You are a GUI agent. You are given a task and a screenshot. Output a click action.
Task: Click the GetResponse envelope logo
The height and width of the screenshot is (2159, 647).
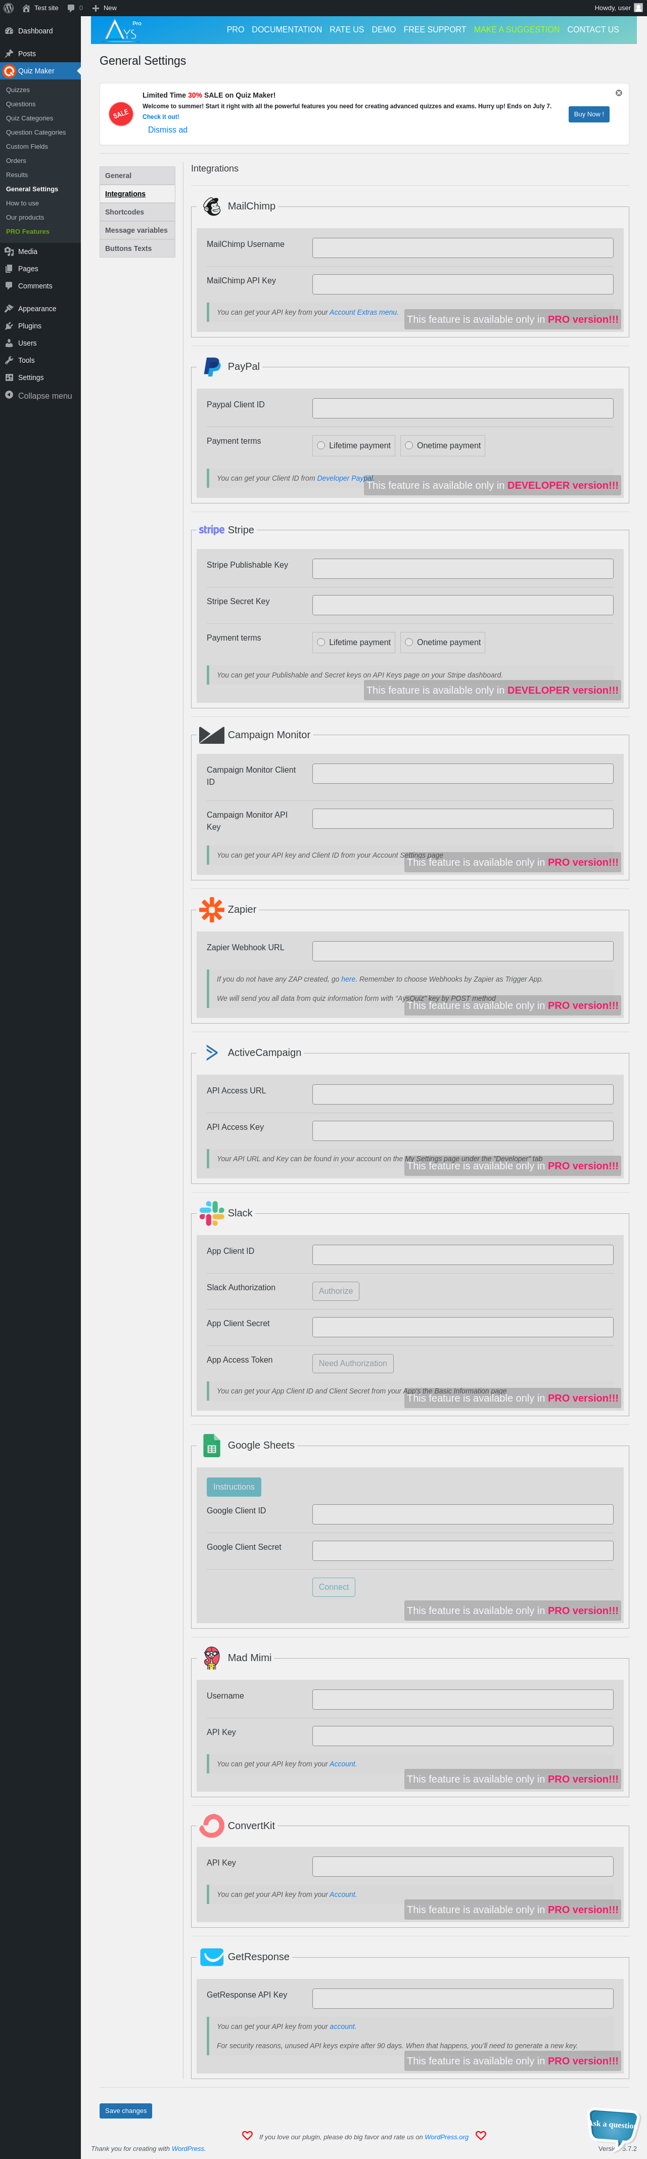(212, 1956)
